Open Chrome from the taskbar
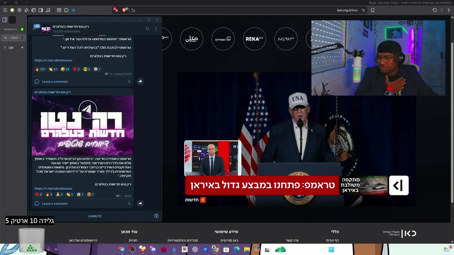This screenshot has width=454, height=255. tap(216, 249)
